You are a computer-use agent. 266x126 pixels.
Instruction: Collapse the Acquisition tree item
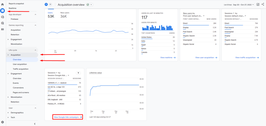(x=8, y=55)
